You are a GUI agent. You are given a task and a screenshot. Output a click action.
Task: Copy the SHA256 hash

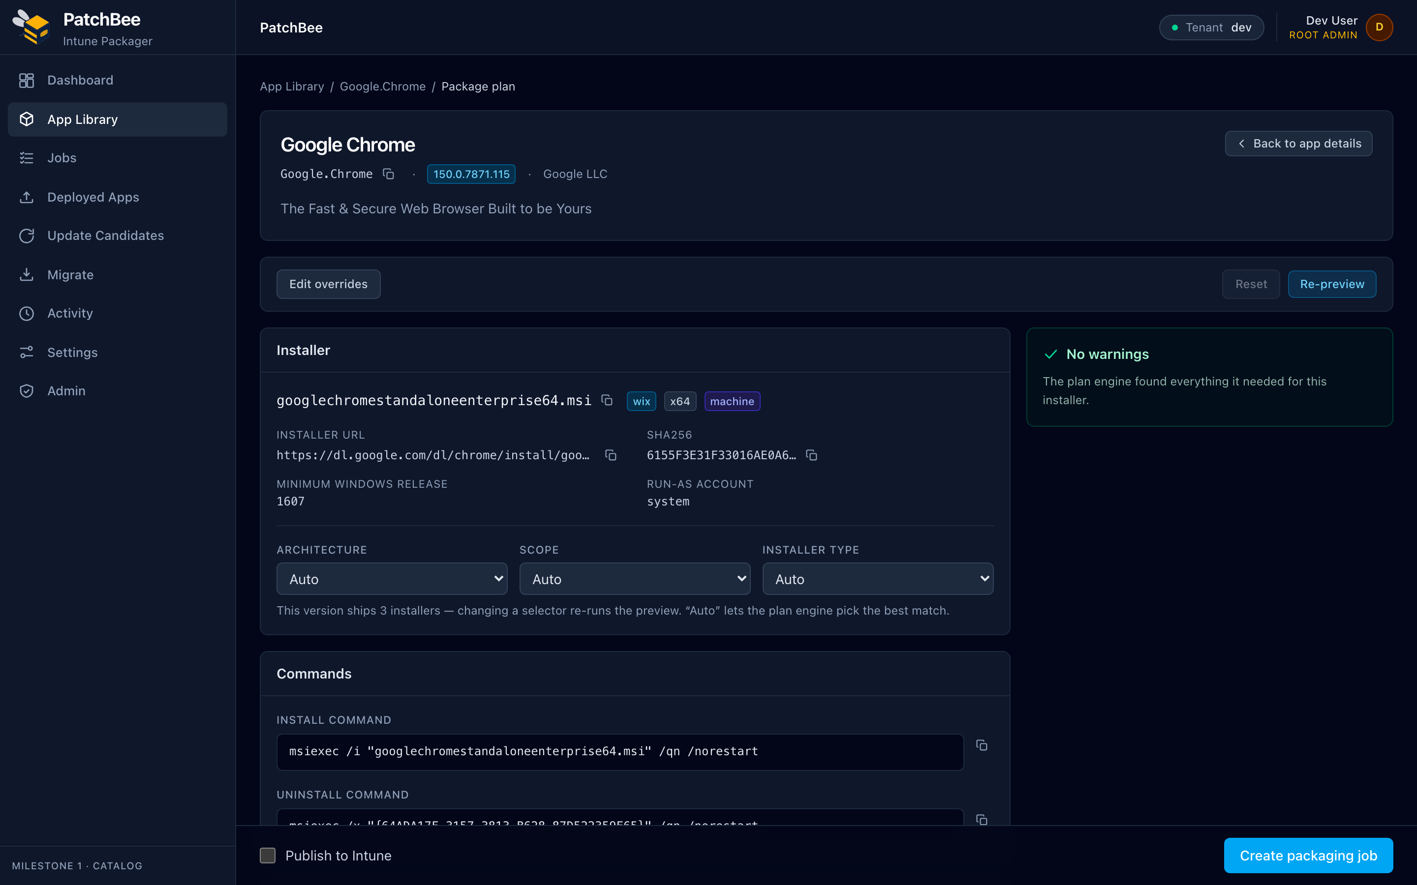click(x=811, y=455)
